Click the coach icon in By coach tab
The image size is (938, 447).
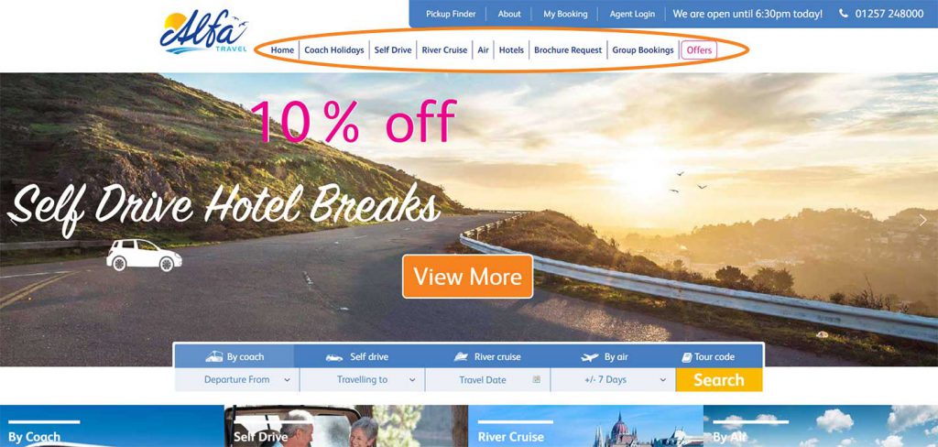[214, 356]
